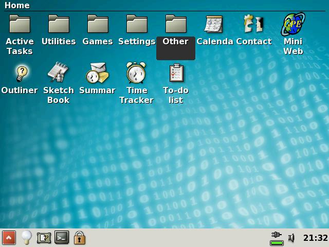Image resolution: width=329 pixels, height=247 pixels.
Task: Open the Summary application
Action: [98, 73]
